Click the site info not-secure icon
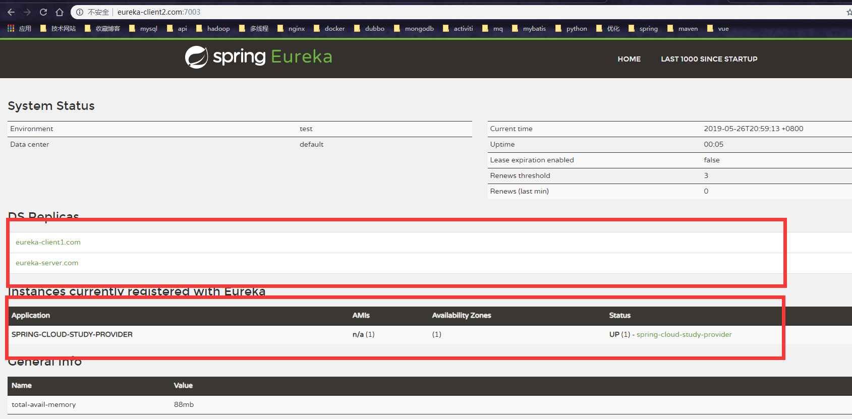 pos(80,12)
